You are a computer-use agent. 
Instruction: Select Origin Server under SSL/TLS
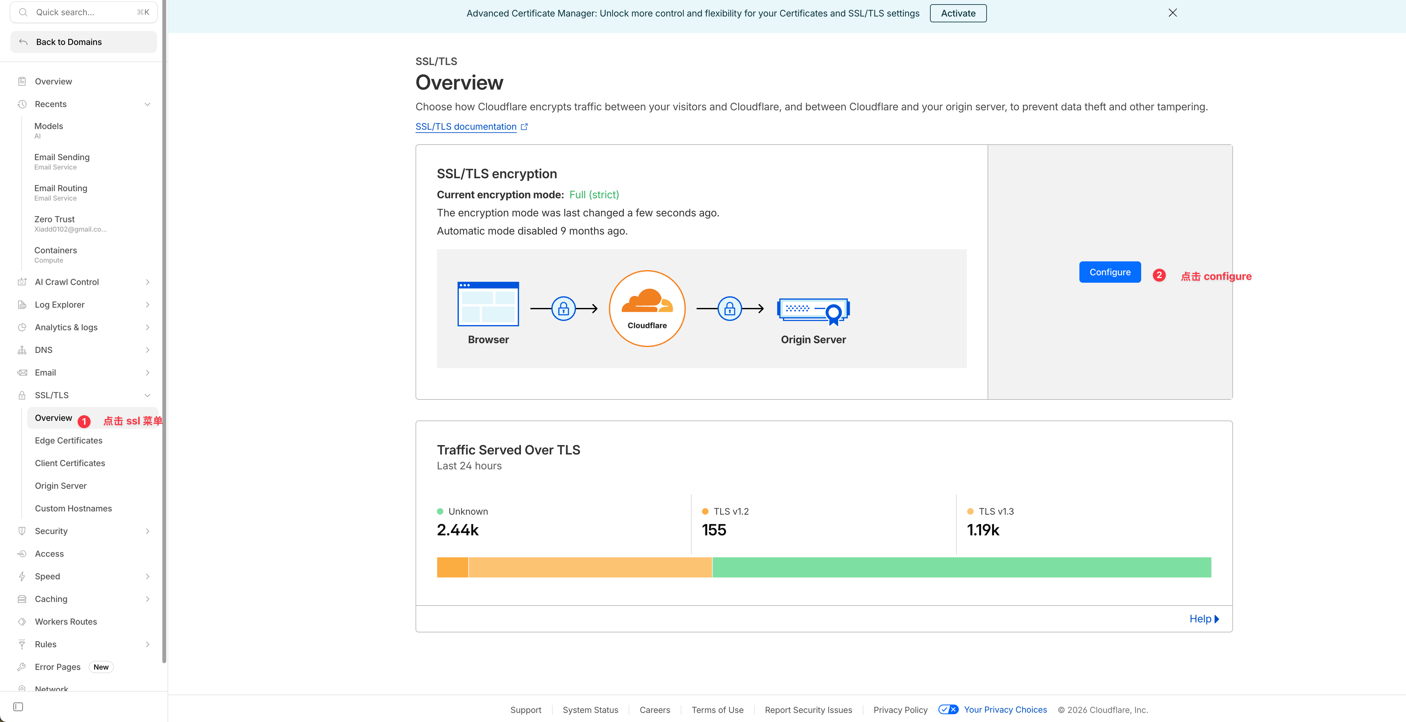pyautogui.click(x=60, y=486)
